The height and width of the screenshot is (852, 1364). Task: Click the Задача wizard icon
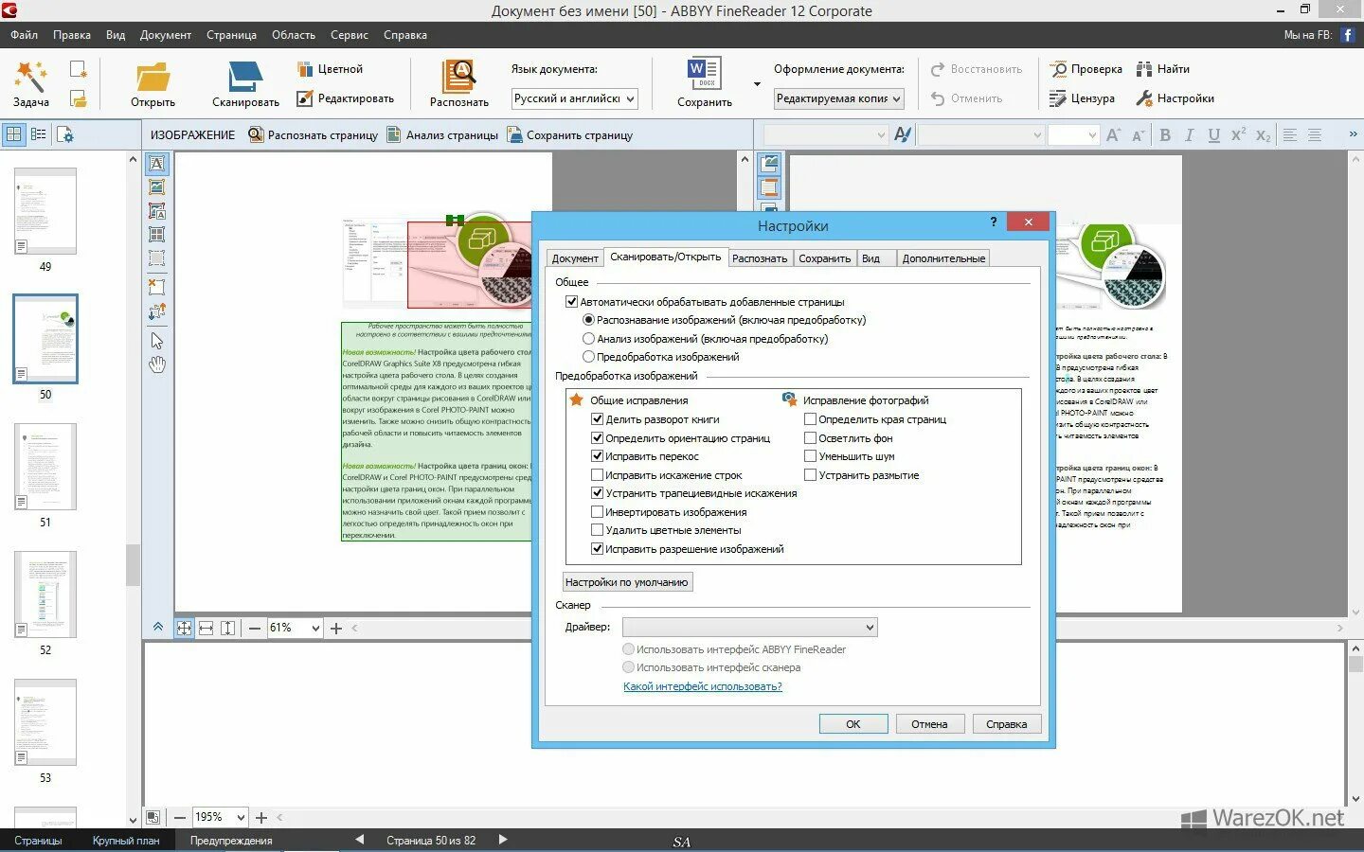[30, 76]
